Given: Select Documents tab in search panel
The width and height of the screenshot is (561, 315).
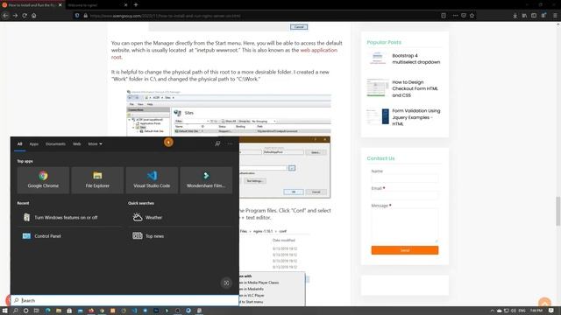Looking at the screenshot, I should (x=55, y=143).
